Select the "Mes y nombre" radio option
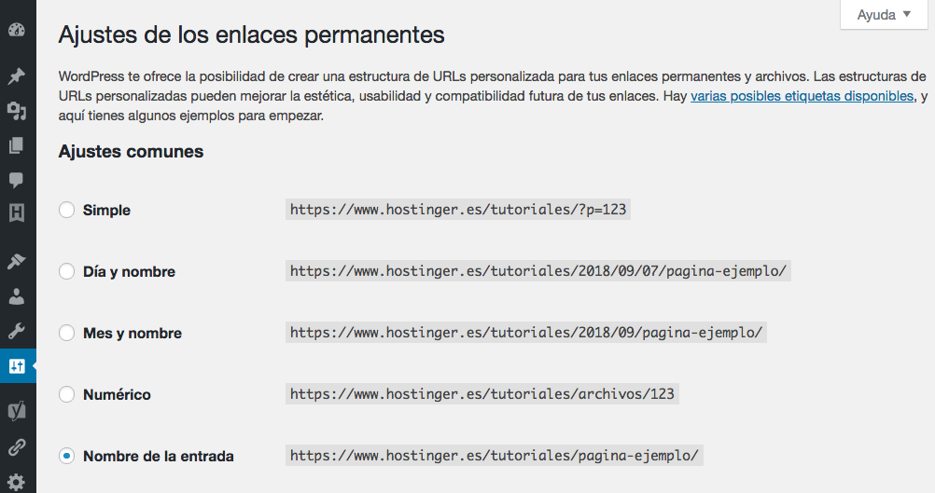This screenshot has height=493, width=935. pyautogui.click(x=66, y=334)
